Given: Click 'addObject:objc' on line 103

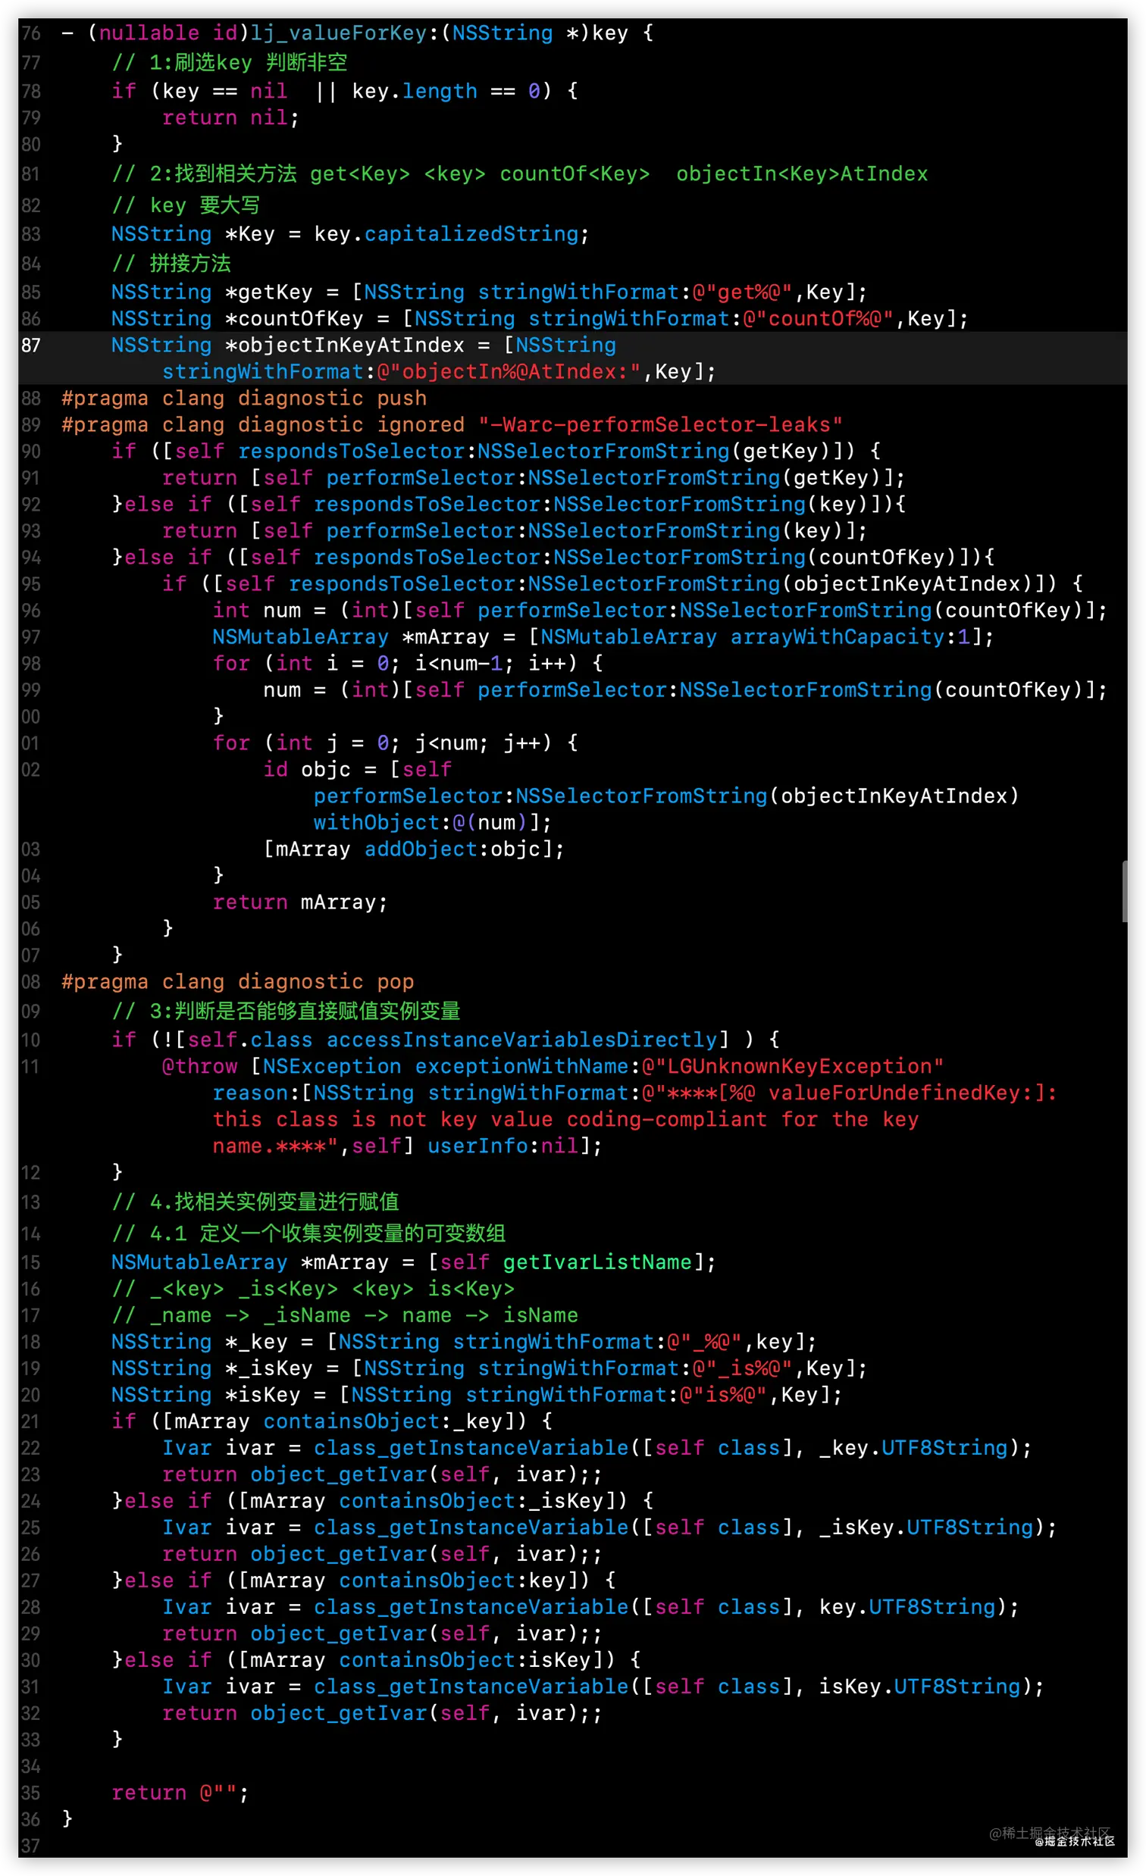Looking at the screenshot, I should click(452, 849).
